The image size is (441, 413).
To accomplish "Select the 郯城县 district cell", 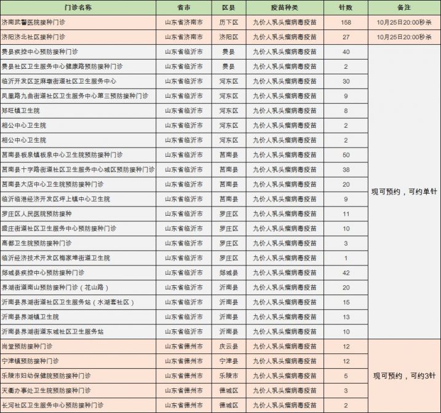I will pos(229,273).
